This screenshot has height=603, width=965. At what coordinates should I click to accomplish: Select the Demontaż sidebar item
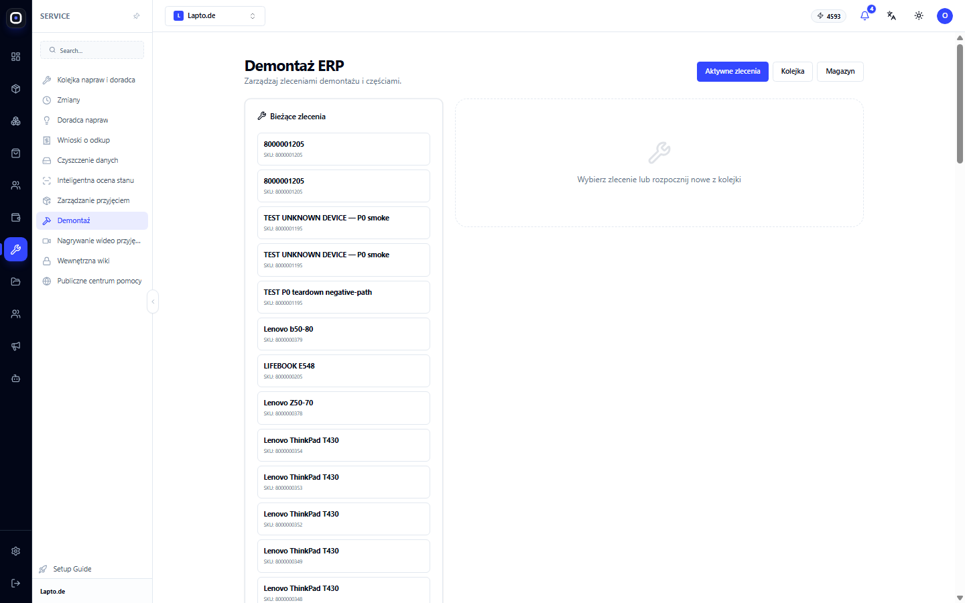tap(92, 220)
